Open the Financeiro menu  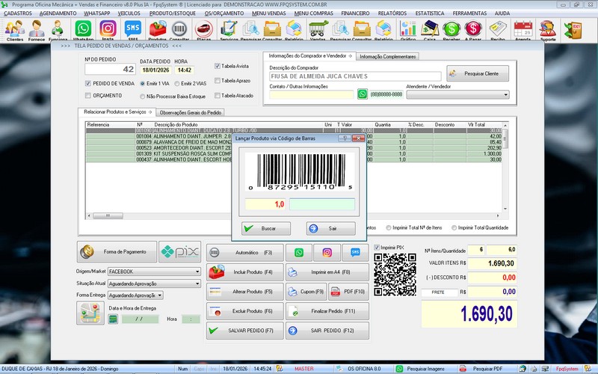(355, 13)
